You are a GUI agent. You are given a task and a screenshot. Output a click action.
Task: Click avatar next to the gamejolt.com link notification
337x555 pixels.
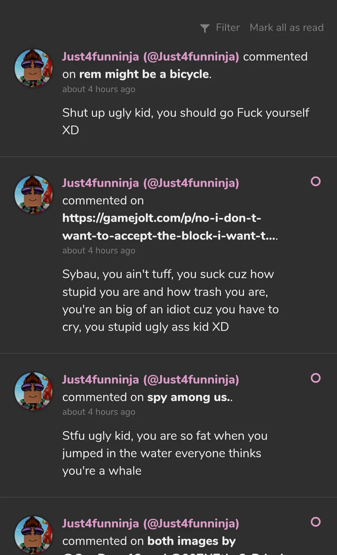point(34,195)
